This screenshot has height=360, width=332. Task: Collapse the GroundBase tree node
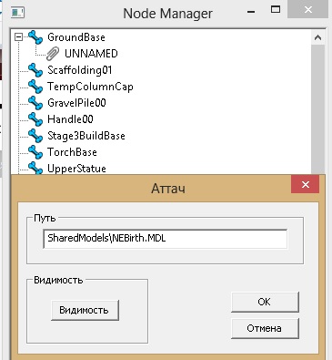pos(19,37)
